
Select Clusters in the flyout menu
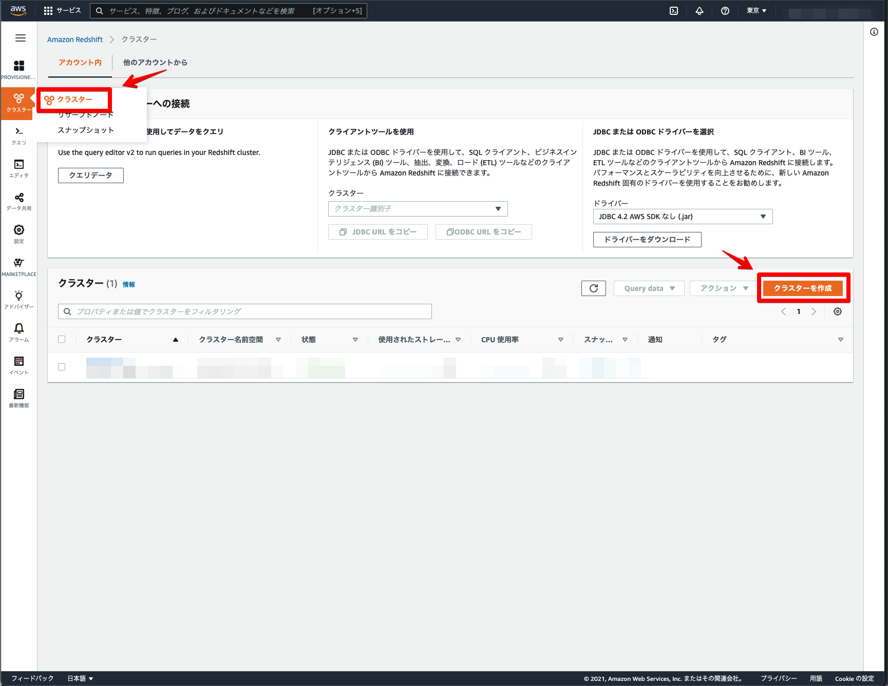[x=74, y=100]
